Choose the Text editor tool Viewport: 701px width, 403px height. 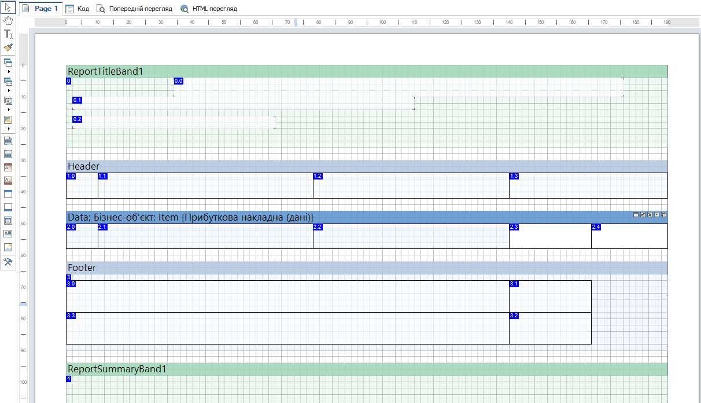click(8, 34)
